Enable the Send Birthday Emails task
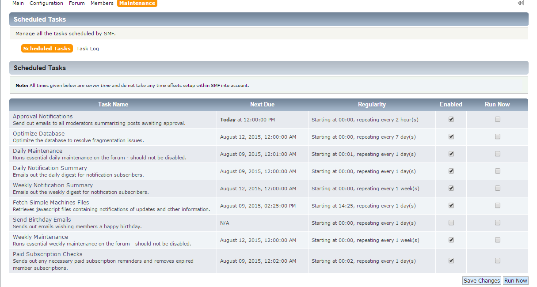 tap(451, 223)
